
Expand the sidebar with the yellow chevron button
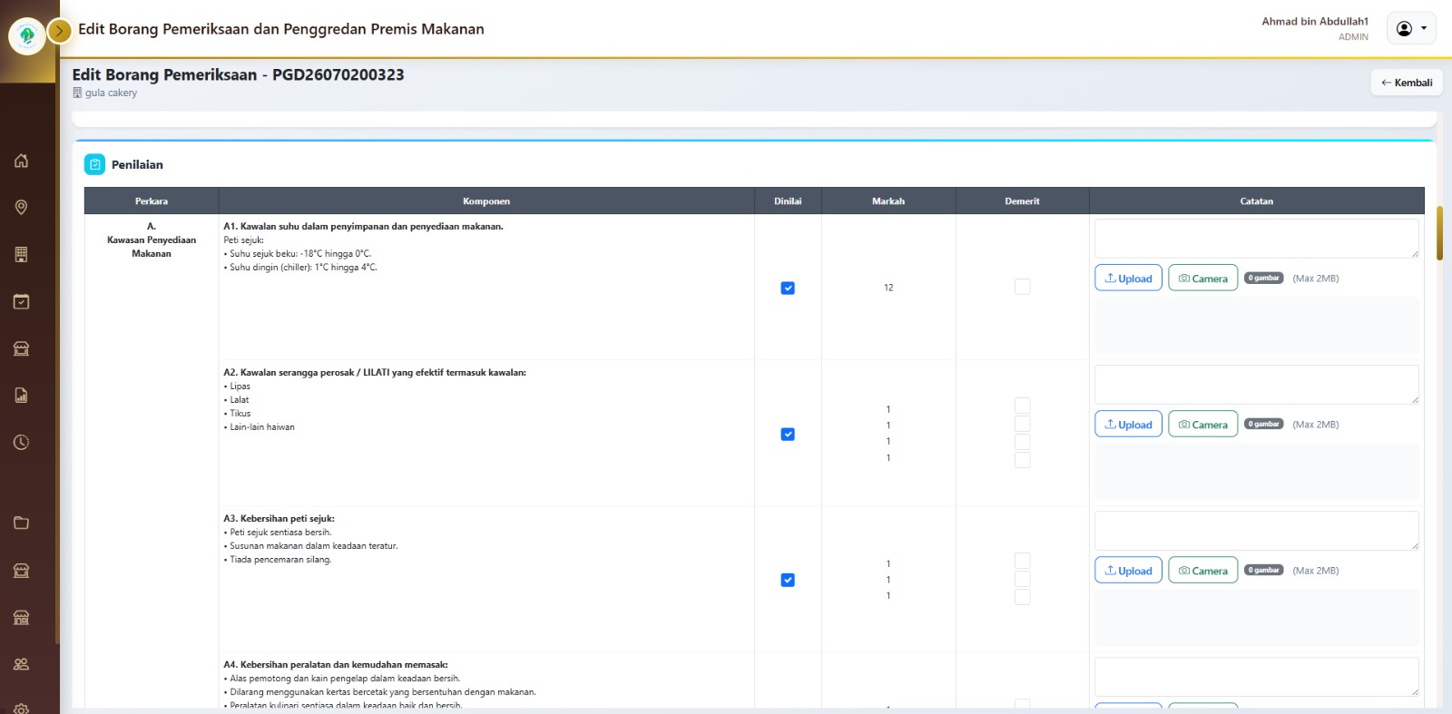(59, 32)
